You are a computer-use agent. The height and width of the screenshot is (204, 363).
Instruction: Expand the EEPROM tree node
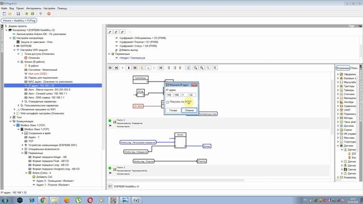click(14, 46)
